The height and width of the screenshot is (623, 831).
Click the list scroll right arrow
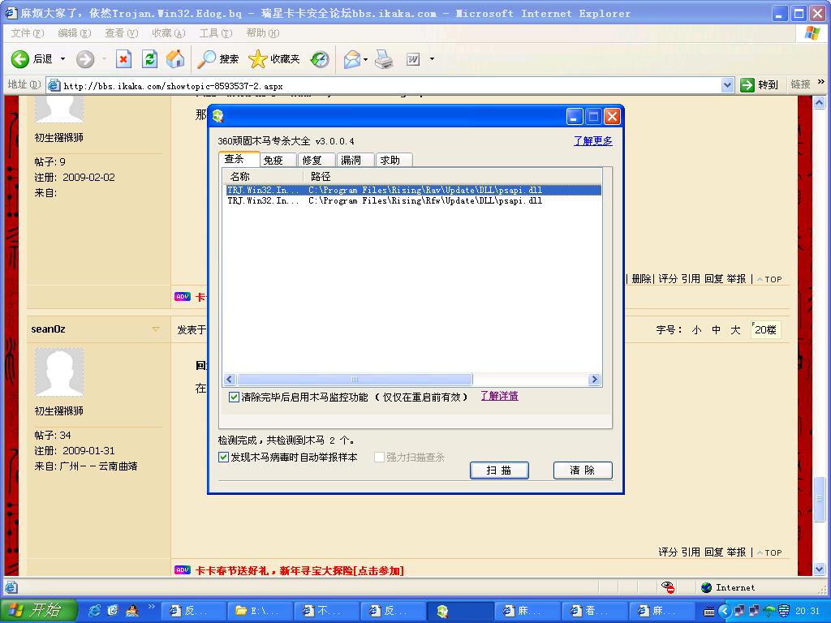[594, 379]
